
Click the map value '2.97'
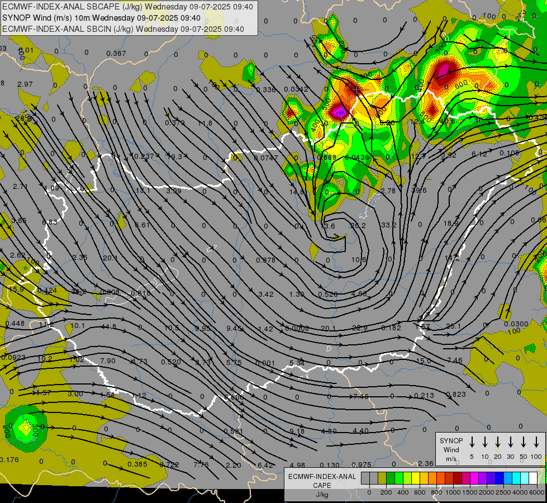[25, 84]
